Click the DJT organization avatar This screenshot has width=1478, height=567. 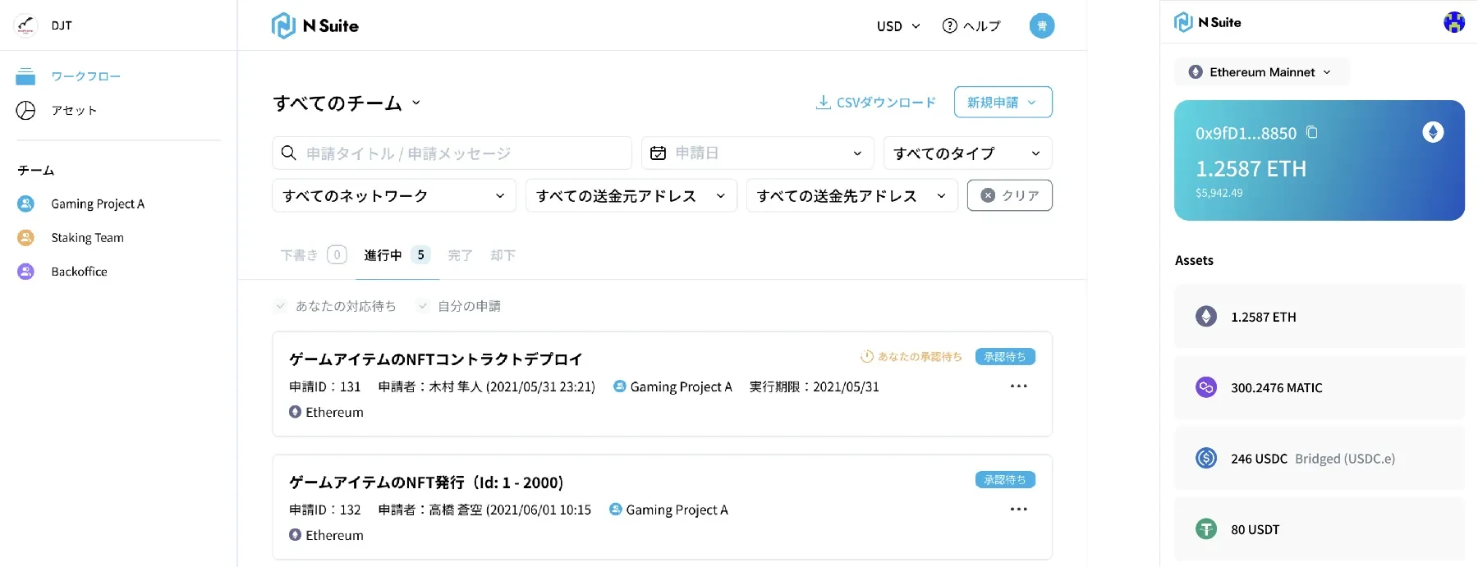pos(26,25)
